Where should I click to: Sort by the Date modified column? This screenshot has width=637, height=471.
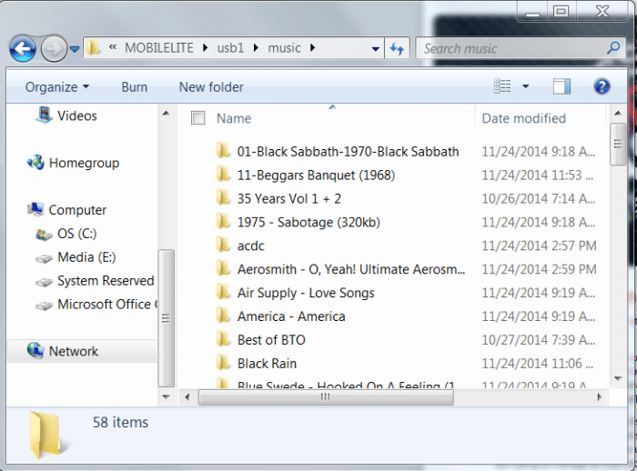(523, 118)
